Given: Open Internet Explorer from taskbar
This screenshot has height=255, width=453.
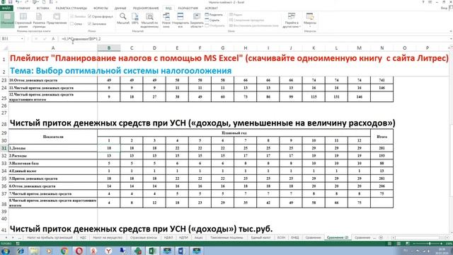Looking at the screenshot, I should (x=21, y=251).
